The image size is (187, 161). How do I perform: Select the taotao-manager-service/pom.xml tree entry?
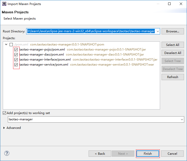click(44, 65)
